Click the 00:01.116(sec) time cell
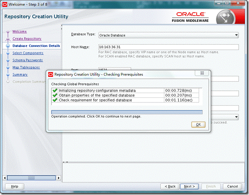The image size is (249, 195). (x=181, y=100)
